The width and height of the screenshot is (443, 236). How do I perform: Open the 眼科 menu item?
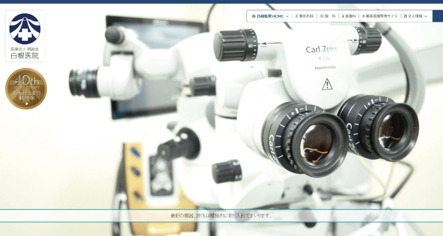coord(328,17)
